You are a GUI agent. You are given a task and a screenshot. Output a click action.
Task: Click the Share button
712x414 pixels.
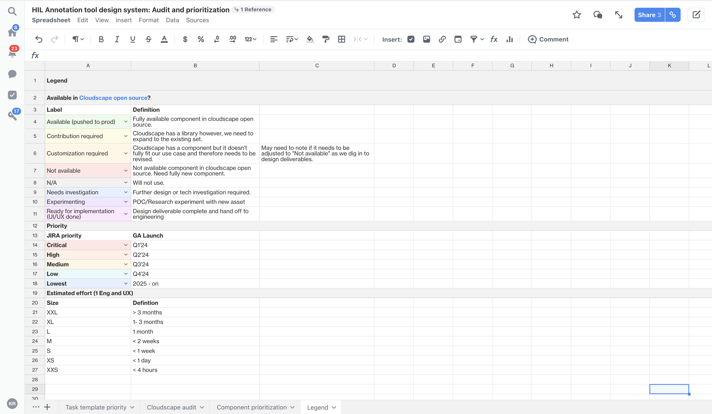[649, 15]
